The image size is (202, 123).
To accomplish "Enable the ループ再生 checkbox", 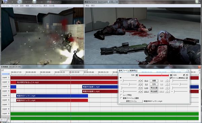I will tap(121, 95).
